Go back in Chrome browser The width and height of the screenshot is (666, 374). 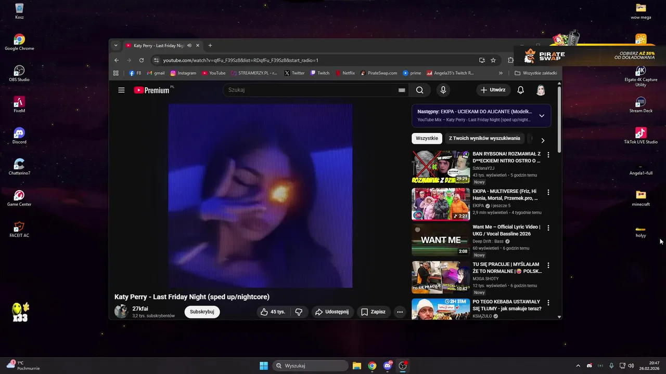[x=117, y=60]
